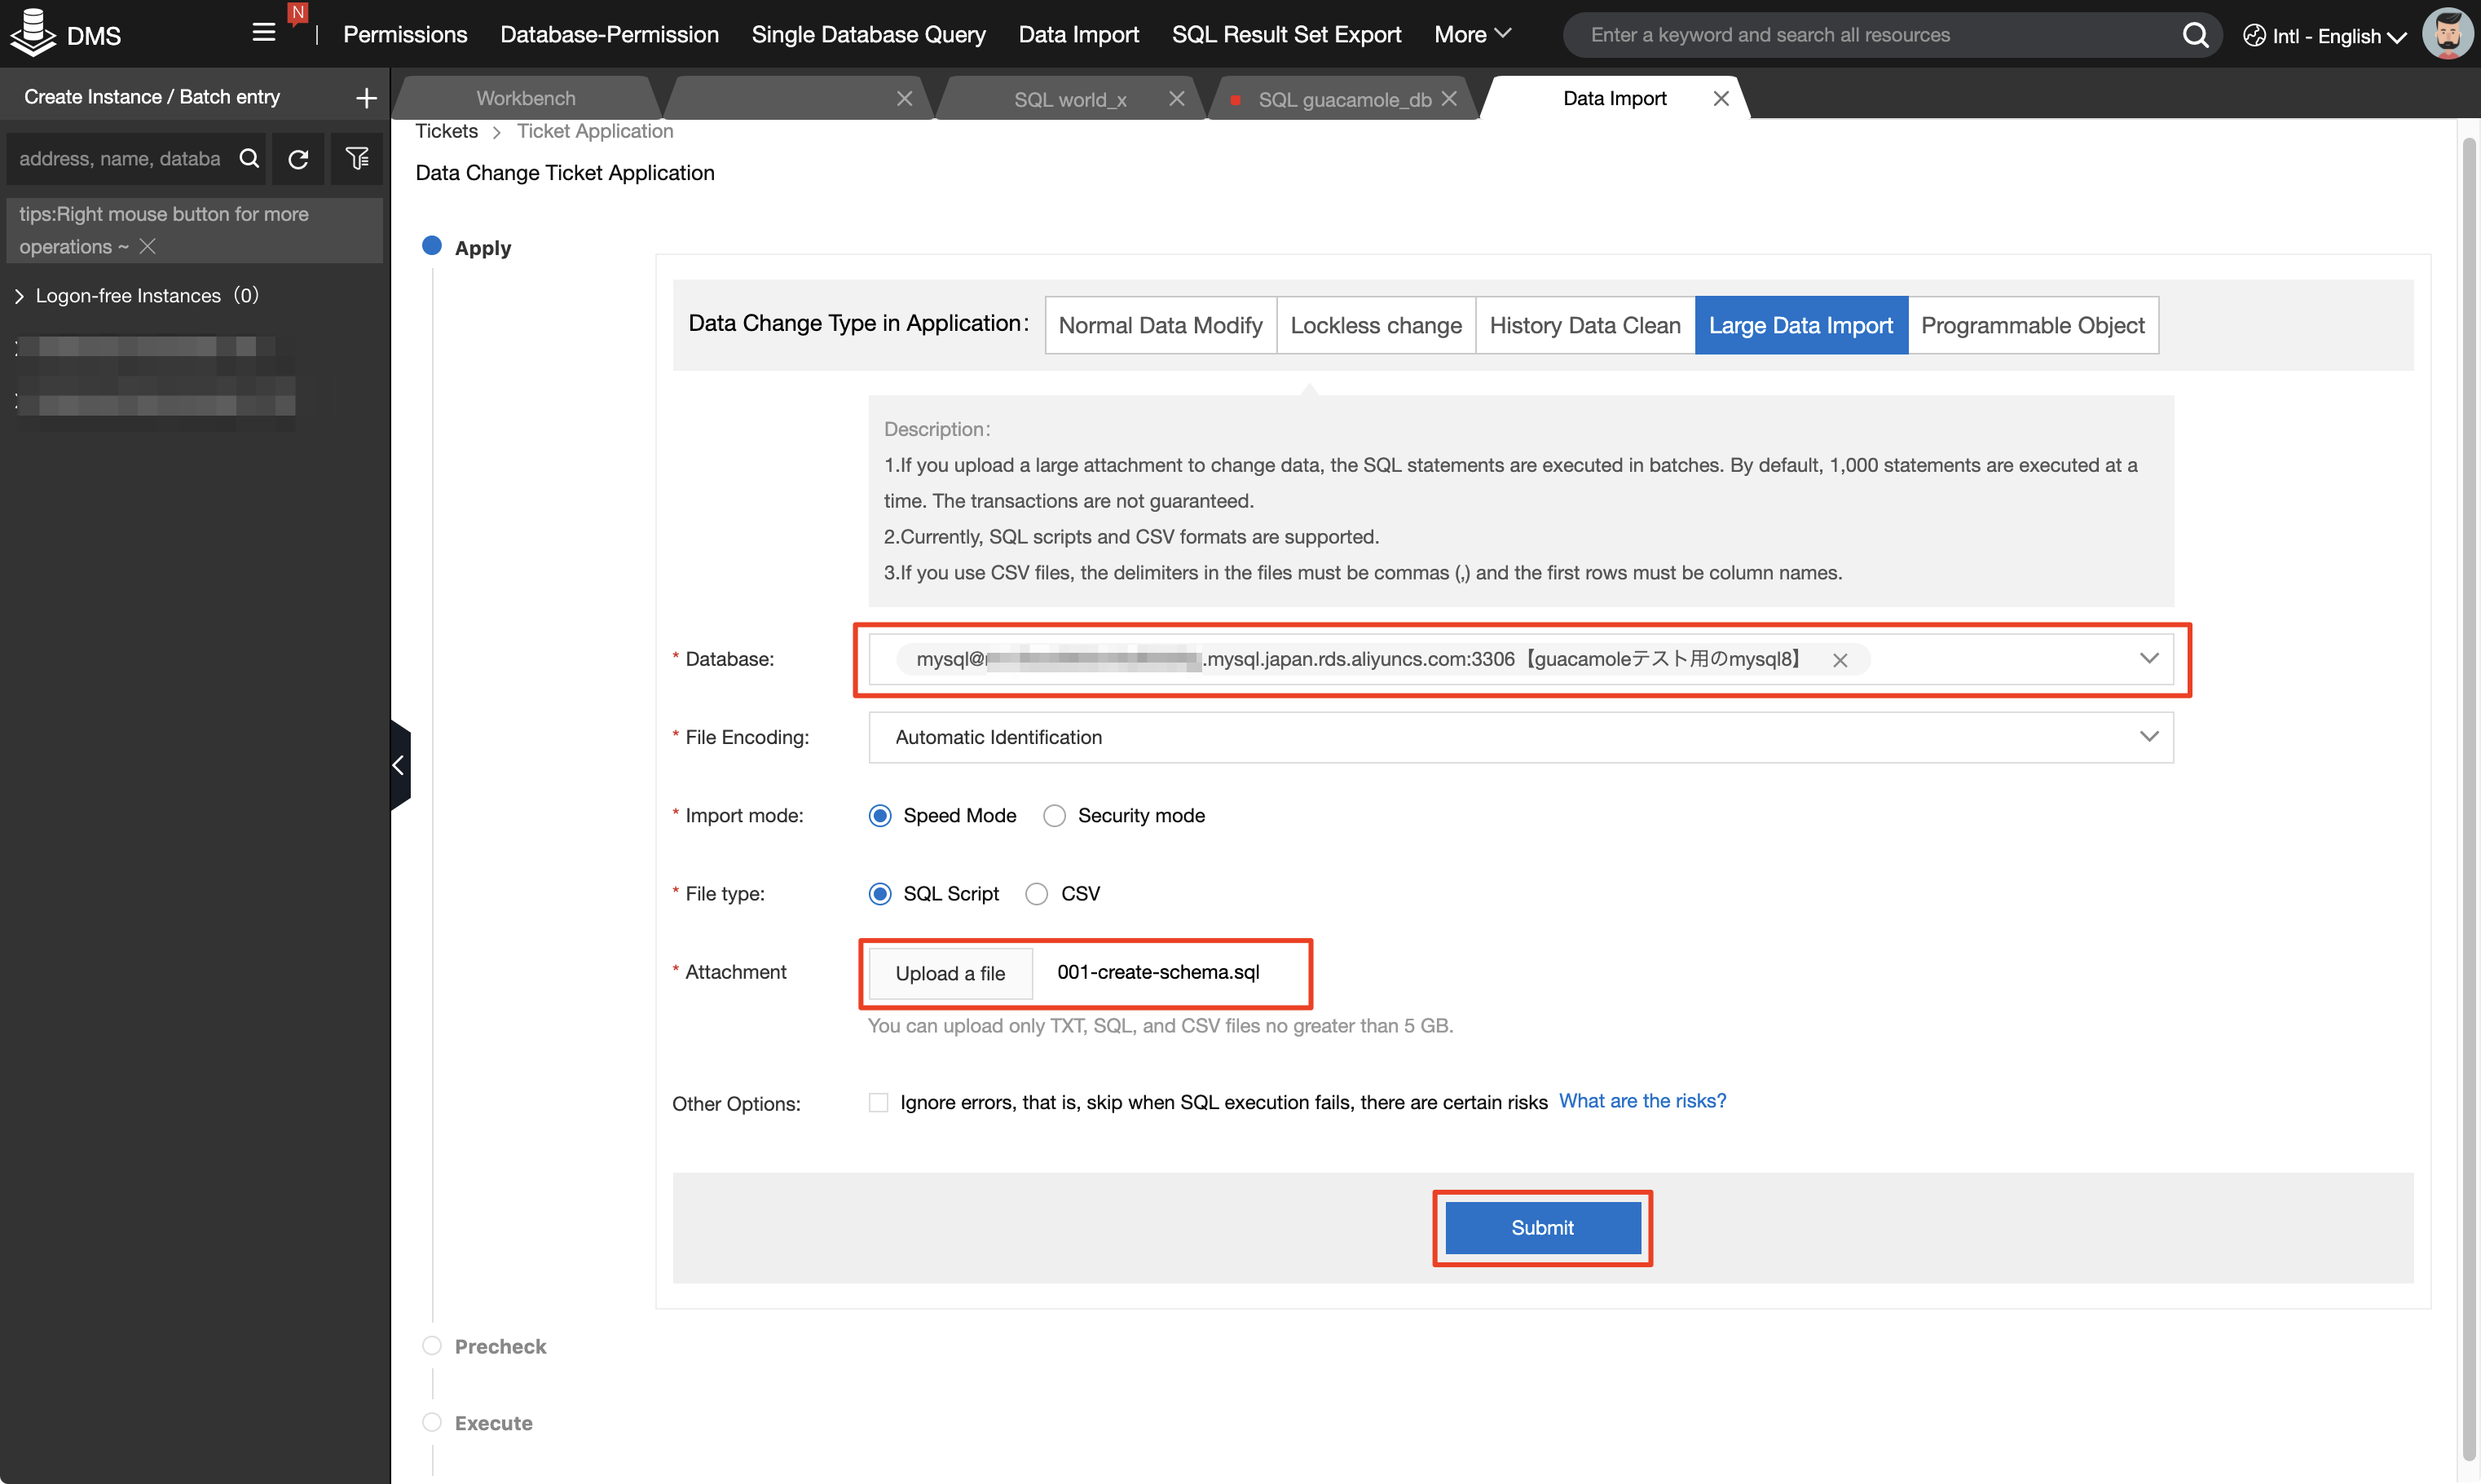This screenshot has width=2481, height=1484.
Task: Choose Lockless change type
Action: [1376, 325]
